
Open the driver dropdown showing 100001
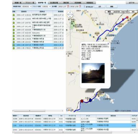[46, 6]
